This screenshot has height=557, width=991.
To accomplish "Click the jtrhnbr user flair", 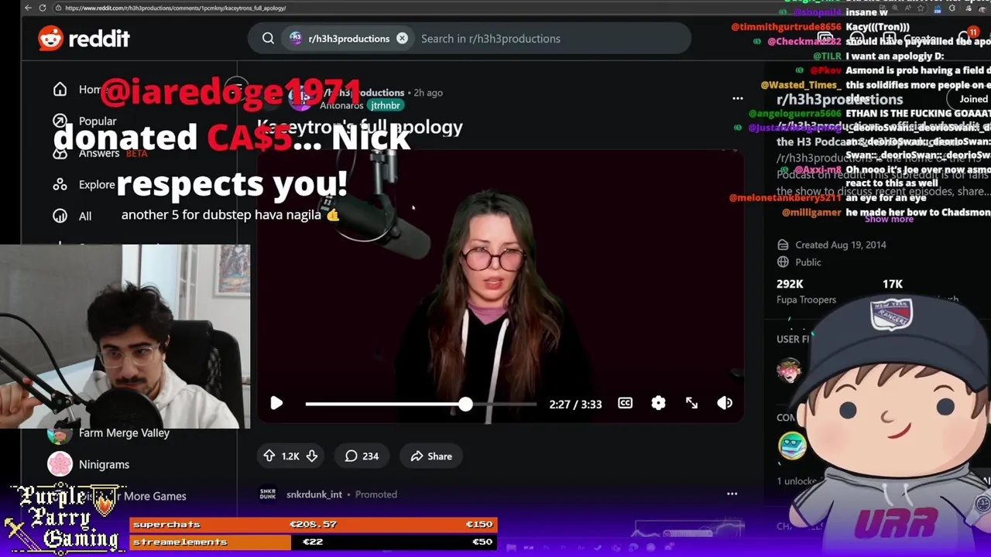I will (385, 105).
